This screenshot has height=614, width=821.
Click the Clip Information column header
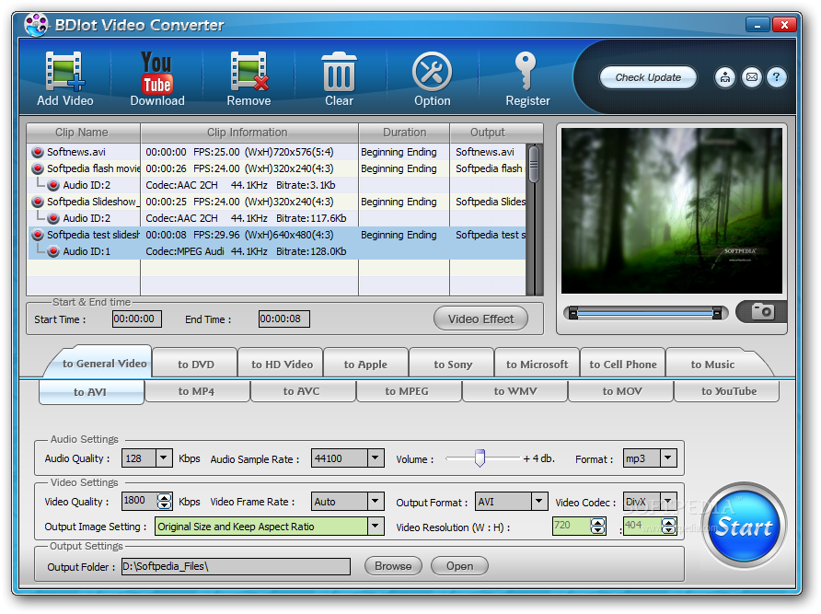coord(249,133)
